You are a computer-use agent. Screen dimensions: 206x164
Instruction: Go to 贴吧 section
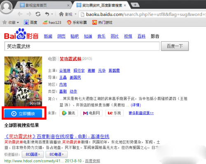click(x=75, y=36)
